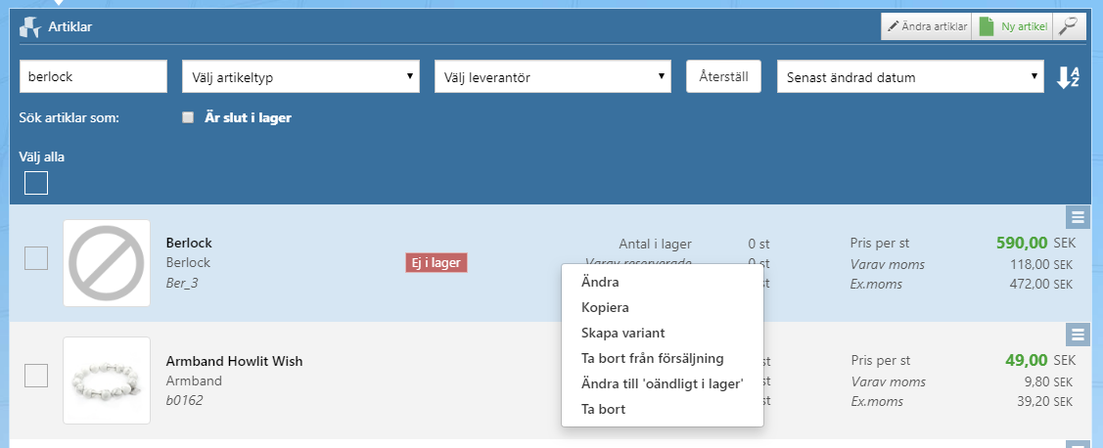Click the Artiklar header title

click(x=70, y=27)
